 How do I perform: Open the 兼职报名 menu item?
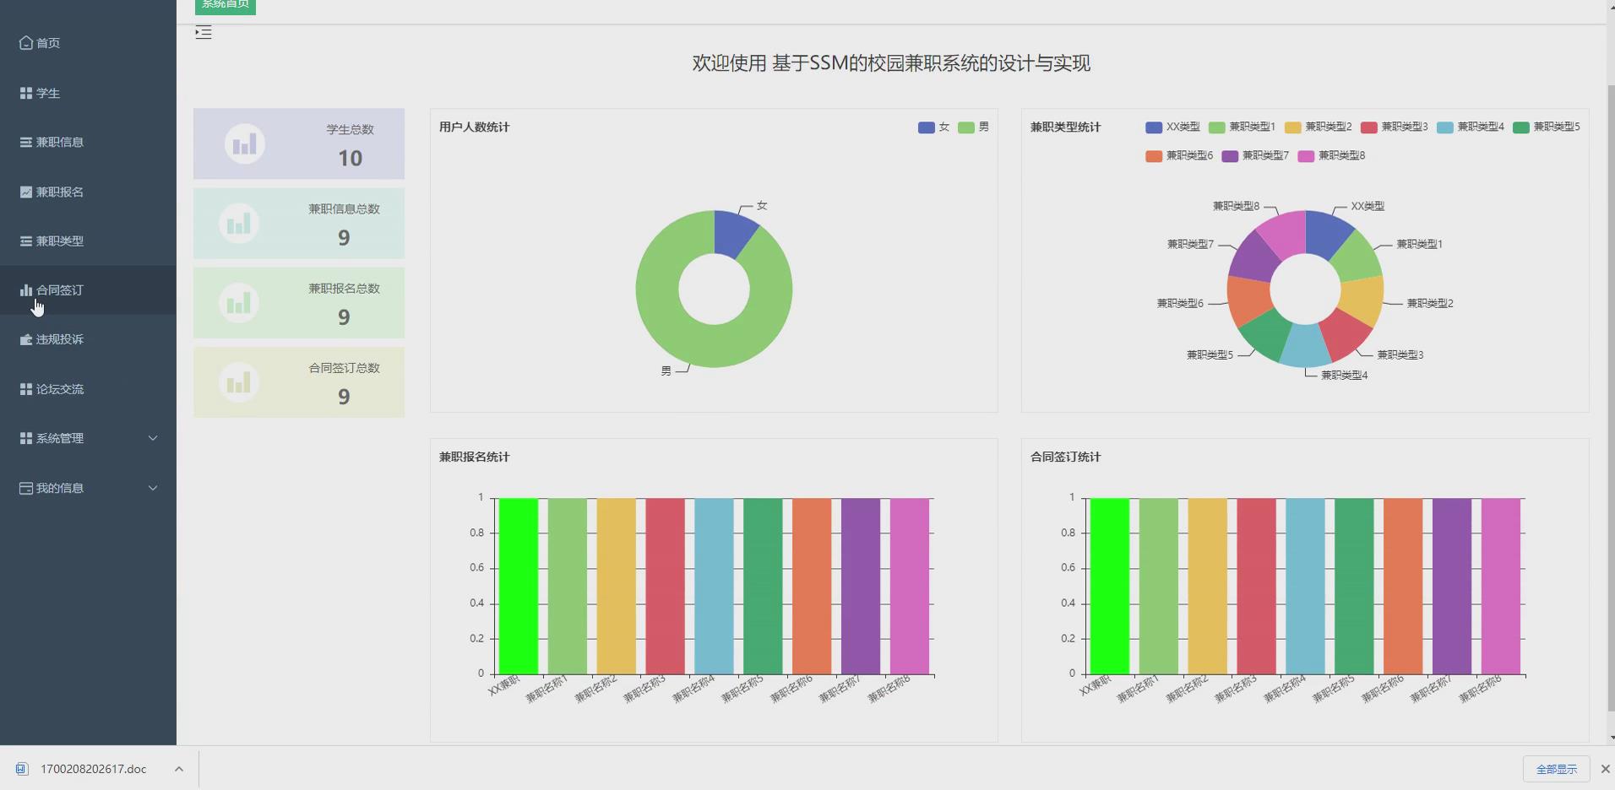[x=88, y=192]
